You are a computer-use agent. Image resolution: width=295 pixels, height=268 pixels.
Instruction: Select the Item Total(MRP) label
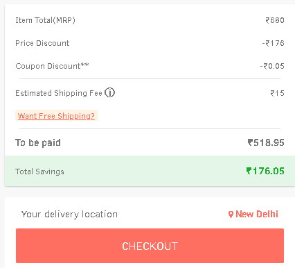45,20
